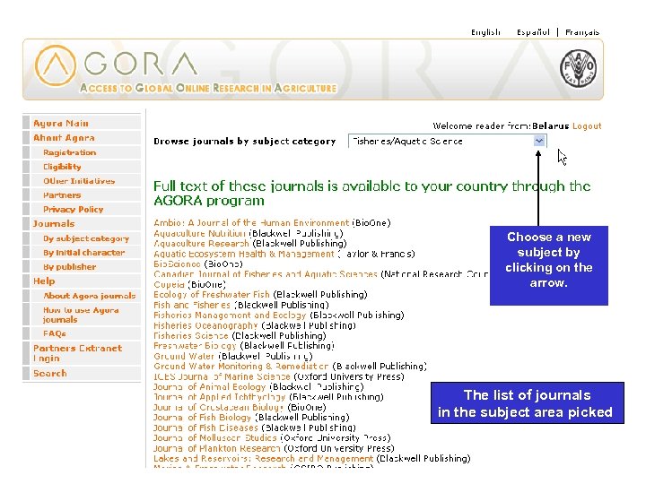646x484 pixels.
Task: Open About Agora journals help link
Action: (x=90, y=296)
